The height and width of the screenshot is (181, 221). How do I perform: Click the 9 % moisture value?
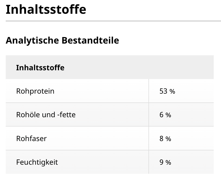click(x=165, y=163)
